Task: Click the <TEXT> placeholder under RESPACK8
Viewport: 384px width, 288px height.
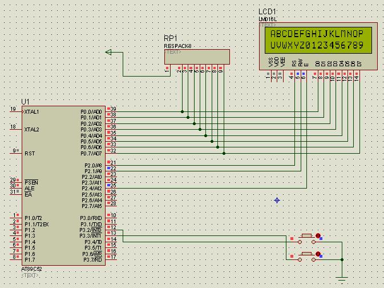Action: [x=173, y=52]
